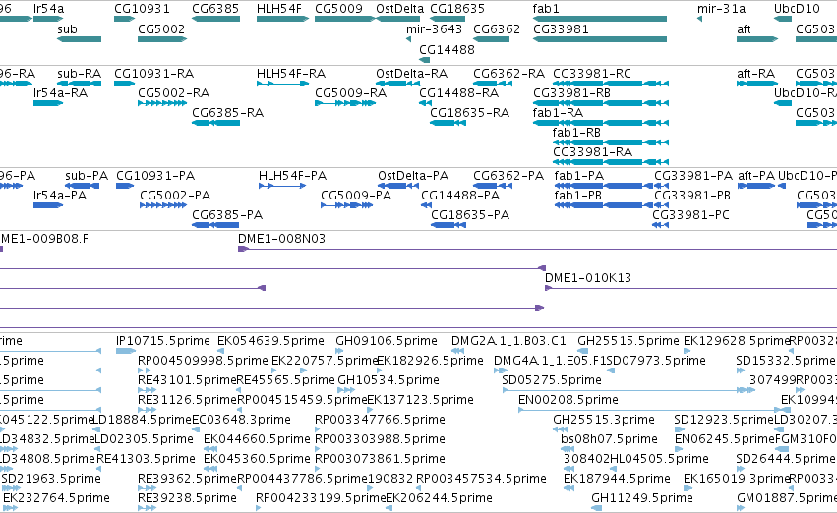This screenshot has height=513, width=837.
Task: Click the CG18635 gene label
Action: coord(457,9)
